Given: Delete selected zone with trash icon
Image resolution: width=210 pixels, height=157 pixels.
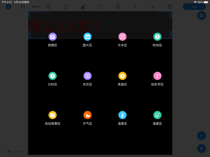Looking at the screenshot, I should pos(118,7).
